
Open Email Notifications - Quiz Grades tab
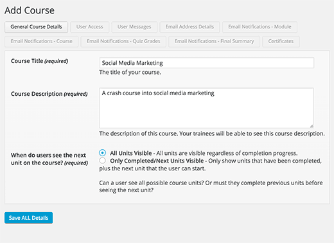[x=123, y=41]
